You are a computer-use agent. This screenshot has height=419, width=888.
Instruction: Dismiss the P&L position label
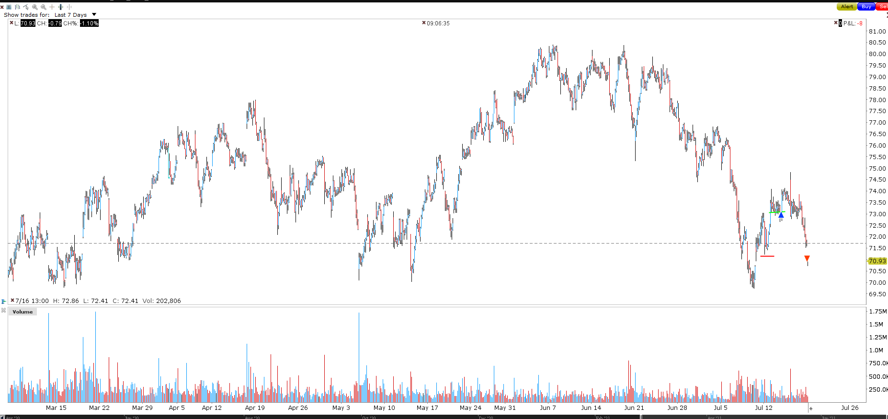(836, 23)
